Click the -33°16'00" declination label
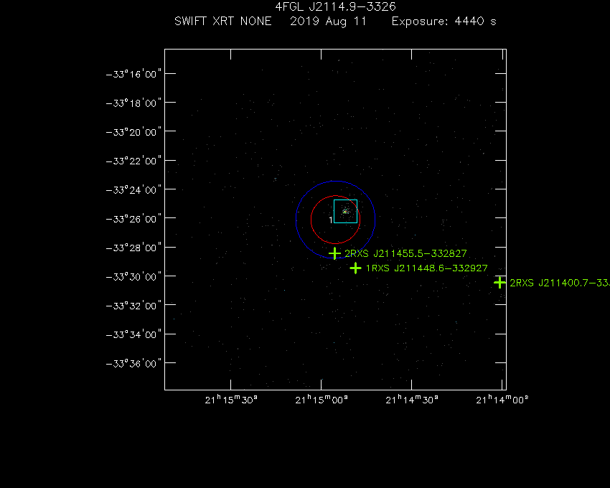Viewport: 610px width, 488px height. coord(133,74)
